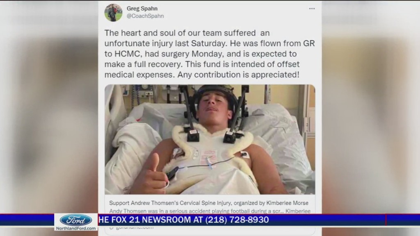The width and height of the screenshot is (420, 236).
Task: Click 'Any contribution is appreciated!' sentence
Action: pos(238,75)
